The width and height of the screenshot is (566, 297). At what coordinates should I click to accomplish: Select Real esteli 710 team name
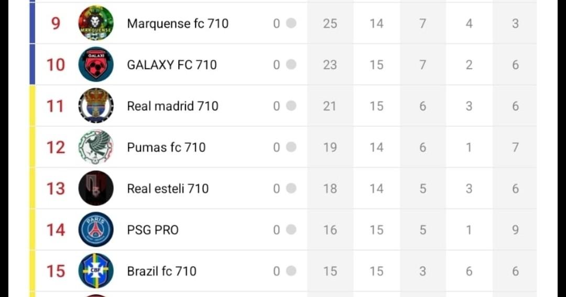tap(168, 189)
